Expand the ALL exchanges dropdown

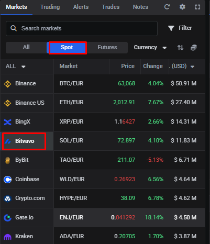(16, 66)
